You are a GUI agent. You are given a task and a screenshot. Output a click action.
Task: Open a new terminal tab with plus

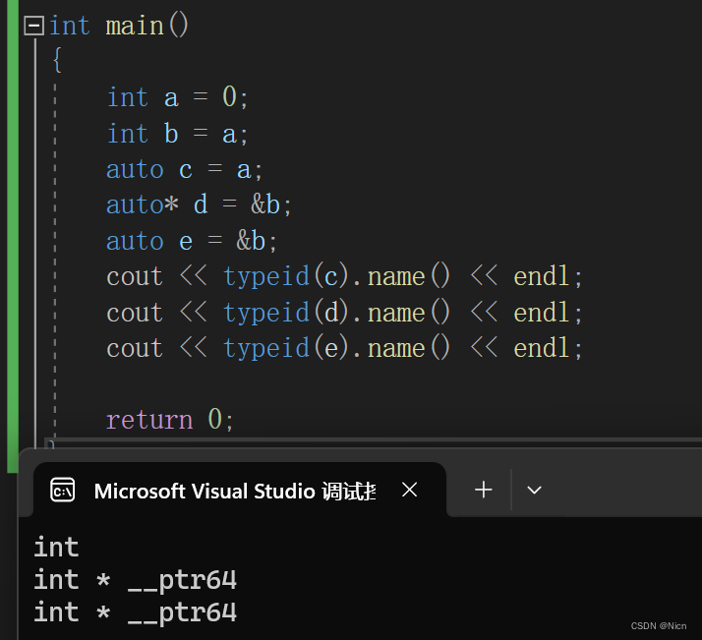tap(484, 490)
